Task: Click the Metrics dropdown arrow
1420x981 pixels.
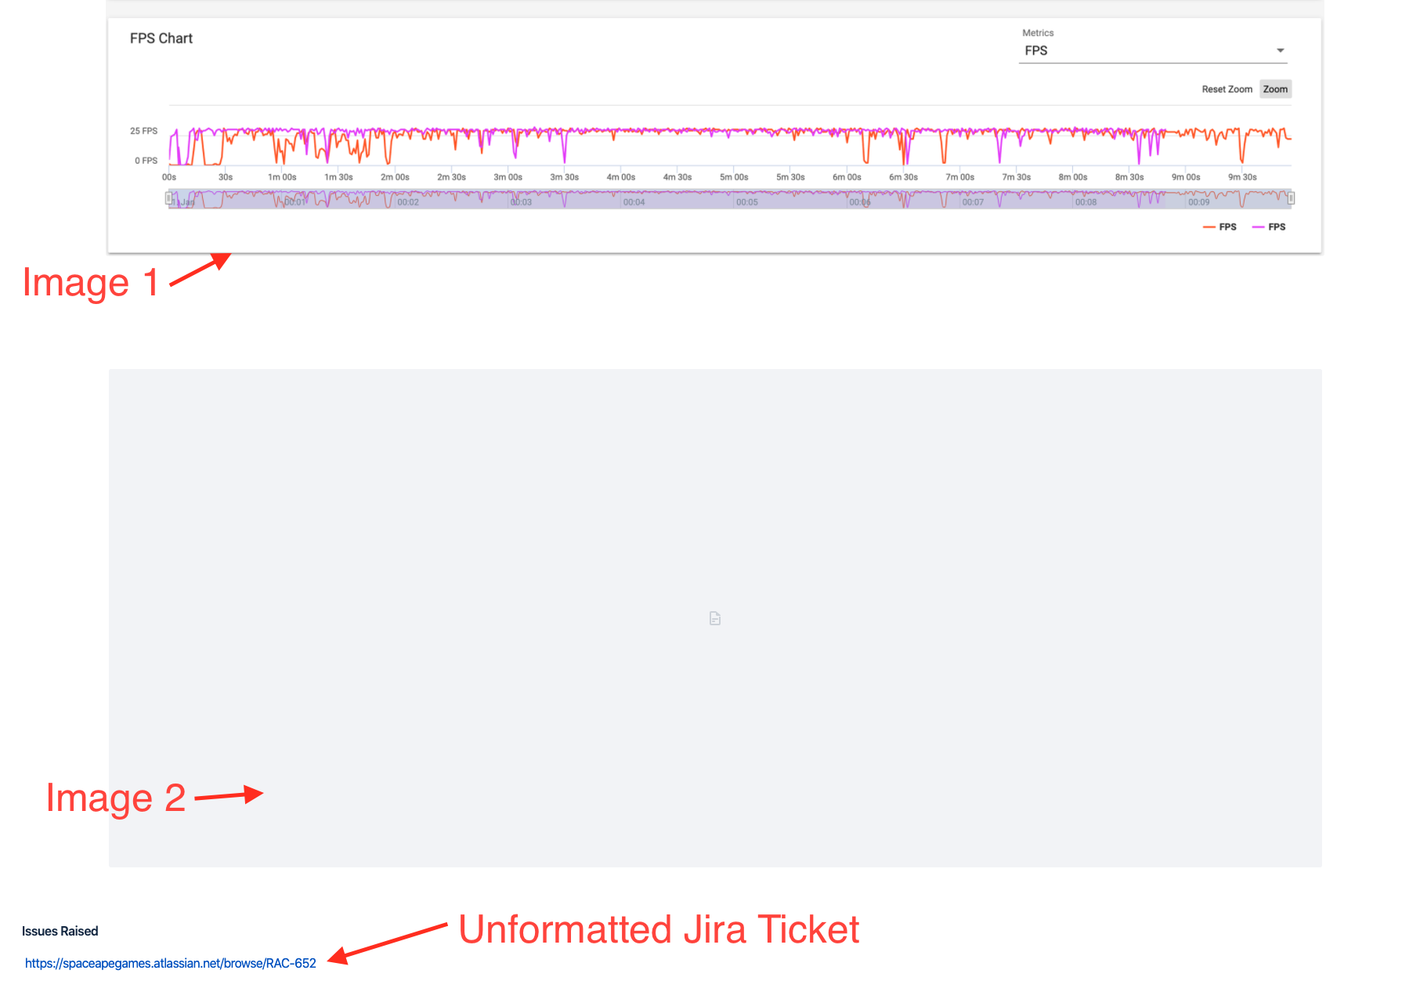Action: [1281, 51]
